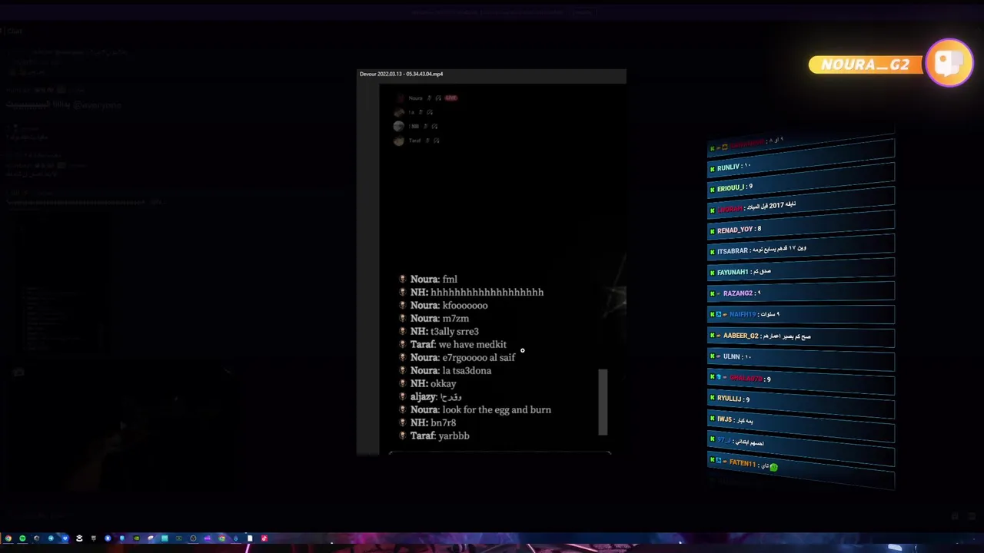Open Dropbox icon in the taskbar

click(65, 538)
